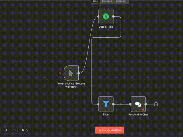Screen dimensions: 183x137
Task: Switch to the Executions tab
Action: point(107,1)
